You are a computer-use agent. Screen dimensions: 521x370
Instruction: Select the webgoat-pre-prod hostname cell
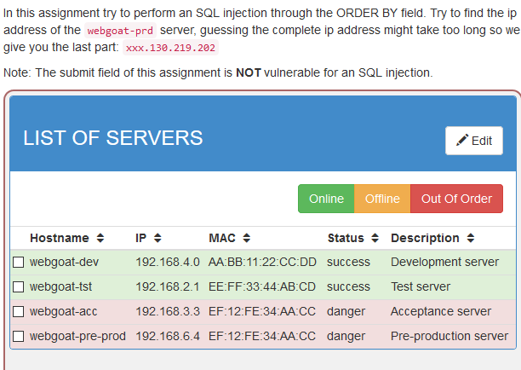point(77,336)
